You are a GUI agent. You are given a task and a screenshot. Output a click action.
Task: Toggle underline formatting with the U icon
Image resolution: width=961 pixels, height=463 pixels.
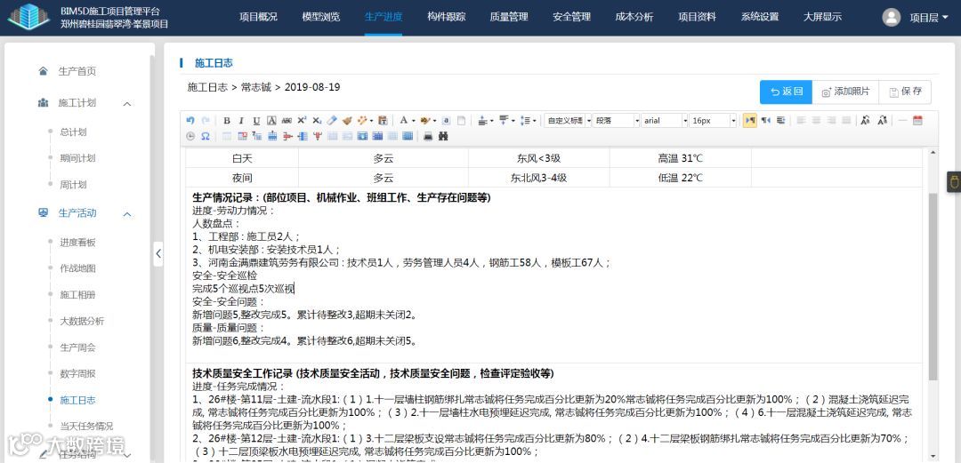pyautogui.click(x=256, y=121)
